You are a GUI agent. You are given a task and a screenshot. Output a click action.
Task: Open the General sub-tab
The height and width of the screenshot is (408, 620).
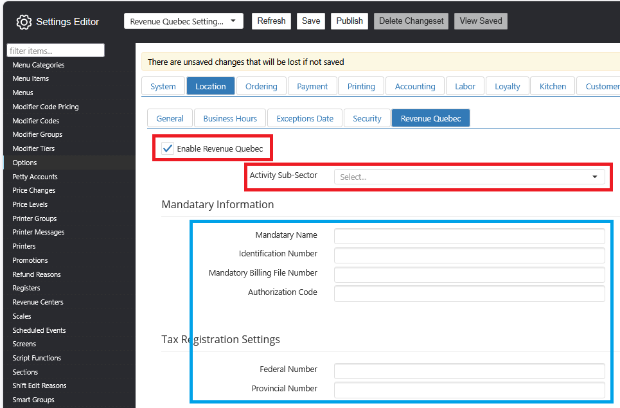(x=170, y=119)
